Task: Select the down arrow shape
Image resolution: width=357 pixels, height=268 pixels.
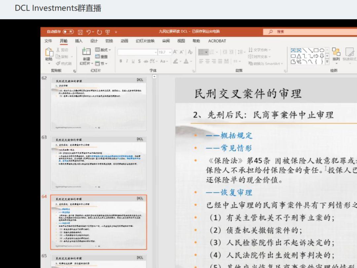Action: (322, 56)
